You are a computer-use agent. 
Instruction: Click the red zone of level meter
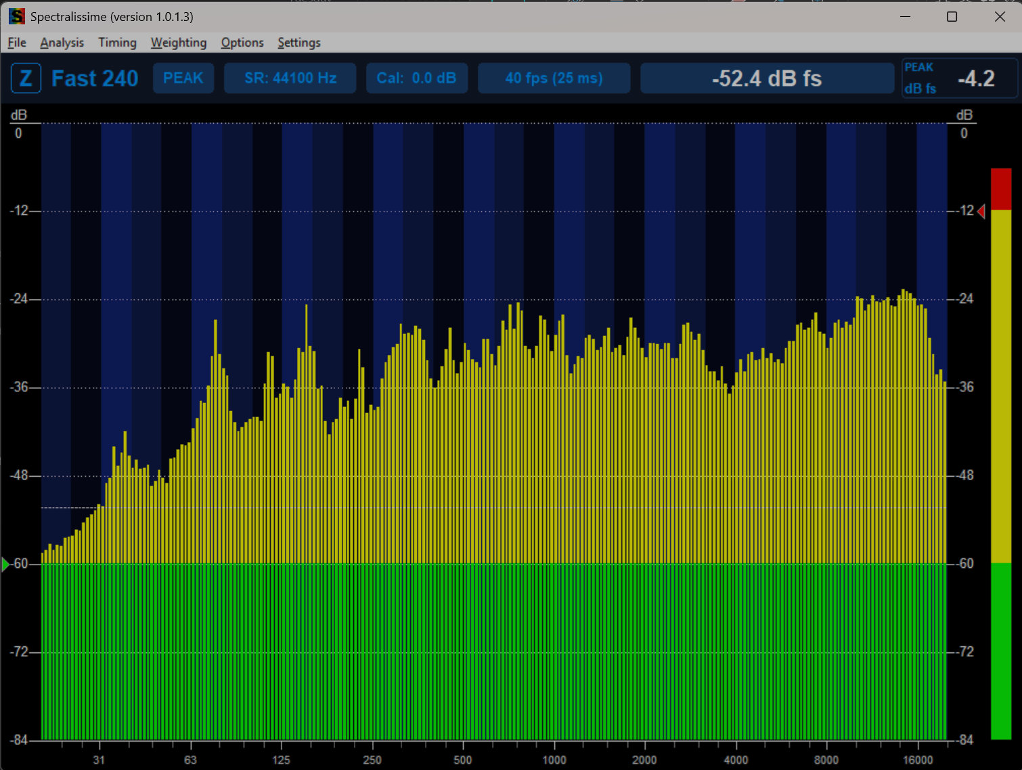tap(1001, 189)
